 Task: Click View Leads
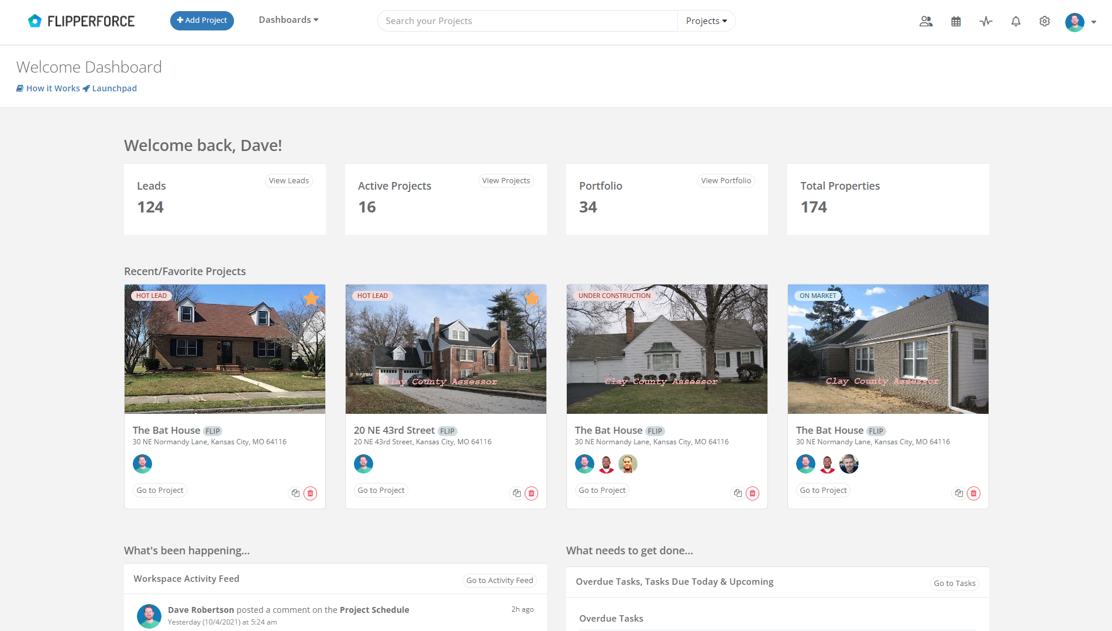288,180
